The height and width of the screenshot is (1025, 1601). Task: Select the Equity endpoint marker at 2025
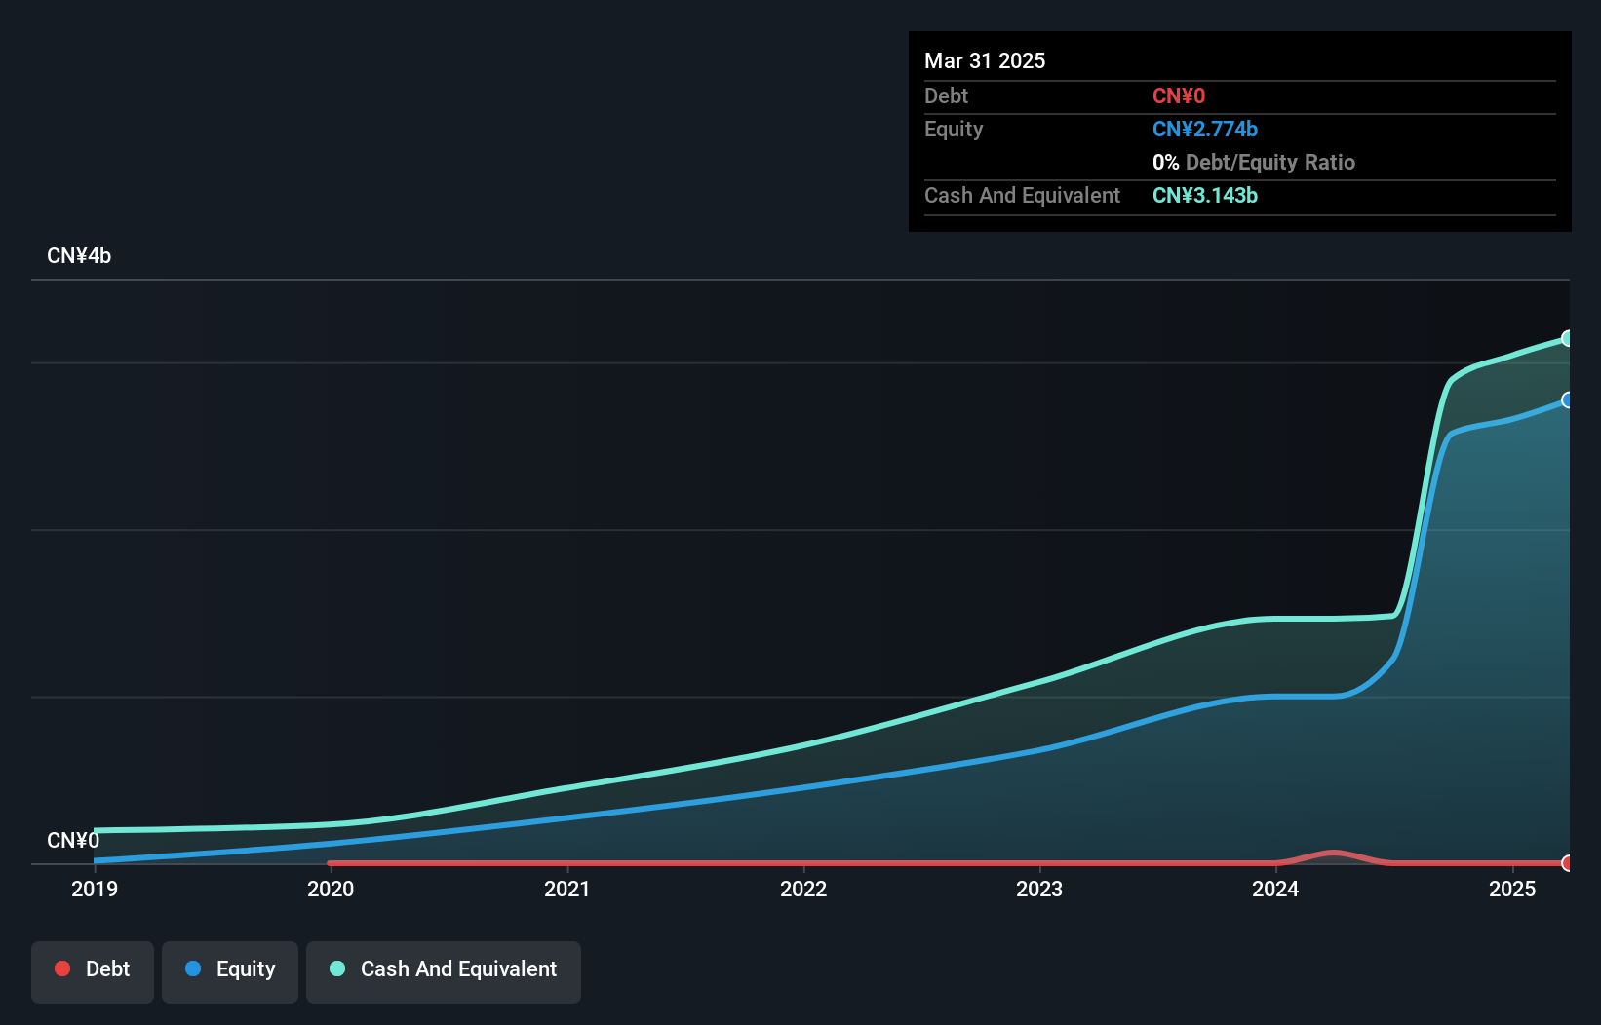click(1567, 400)
